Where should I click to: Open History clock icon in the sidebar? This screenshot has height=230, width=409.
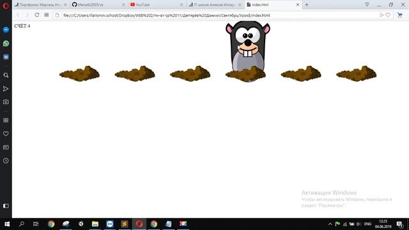click(6, 160)
